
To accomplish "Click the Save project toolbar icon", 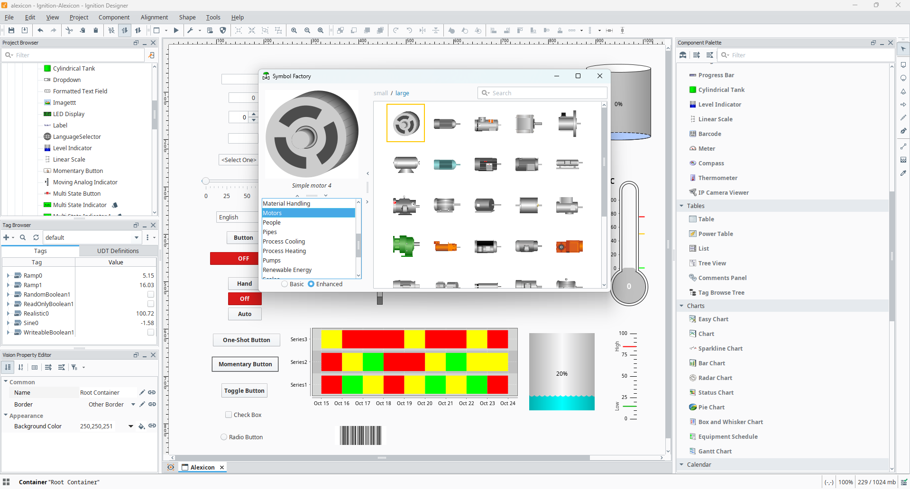I will coord(11,30).
